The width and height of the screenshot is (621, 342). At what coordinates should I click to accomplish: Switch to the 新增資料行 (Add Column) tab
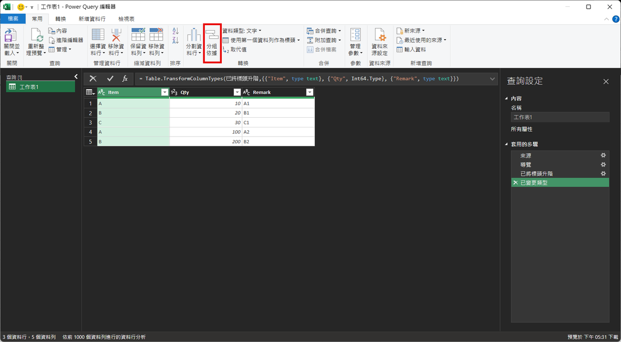pos(92,19)
